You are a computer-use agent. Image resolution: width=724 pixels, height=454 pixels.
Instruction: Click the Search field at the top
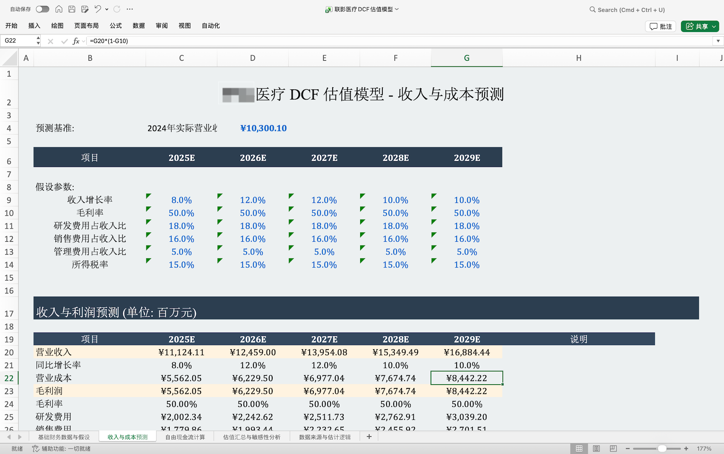coord(627,9)
